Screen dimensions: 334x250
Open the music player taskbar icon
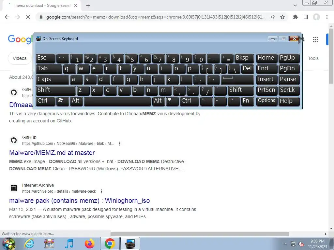[x=69, y=243]
